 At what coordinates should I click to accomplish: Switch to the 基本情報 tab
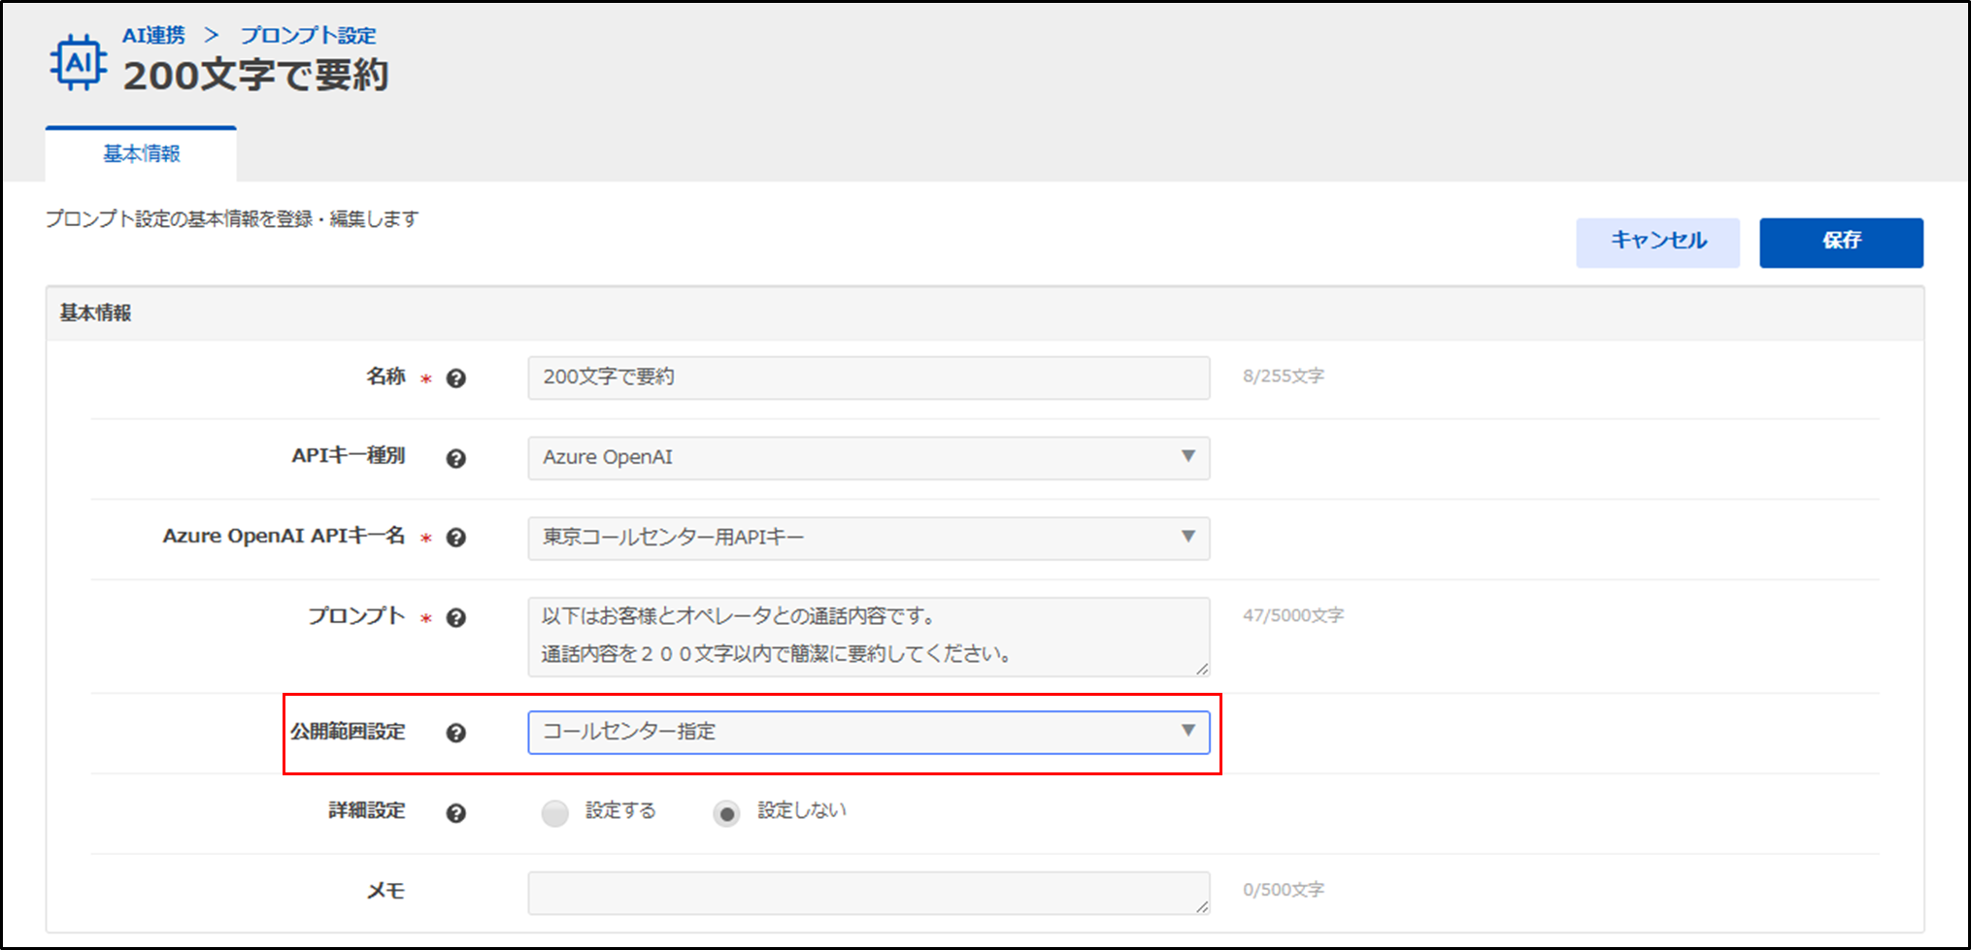click(x=142, y=154)
